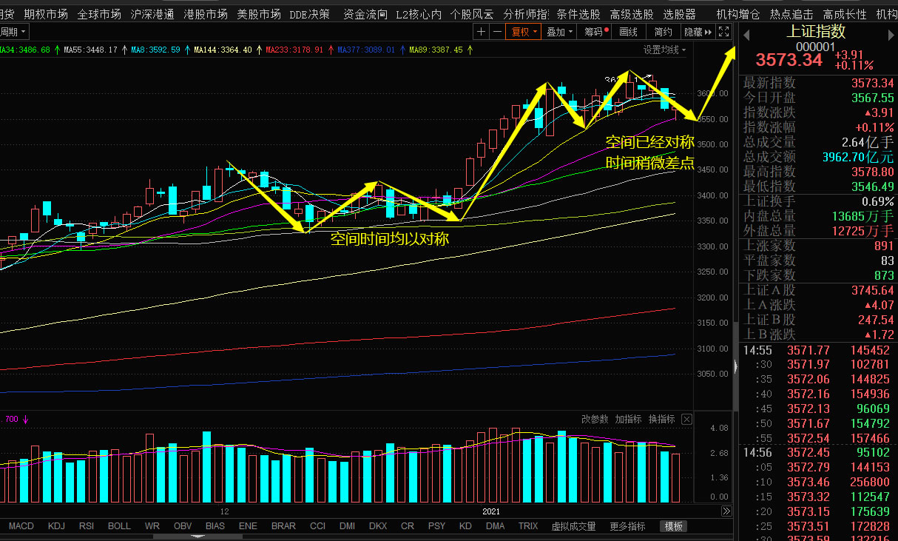
Task: Open 更多指标 for more indicators
Action: coord(627,526)
